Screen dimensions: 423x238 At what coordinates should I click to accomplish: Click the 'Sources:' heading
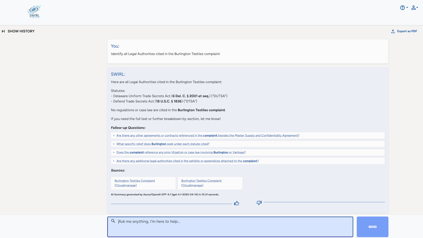click(118, 171)
